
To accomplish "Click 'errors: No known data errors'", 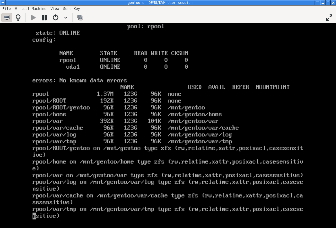I will (80, 80).
